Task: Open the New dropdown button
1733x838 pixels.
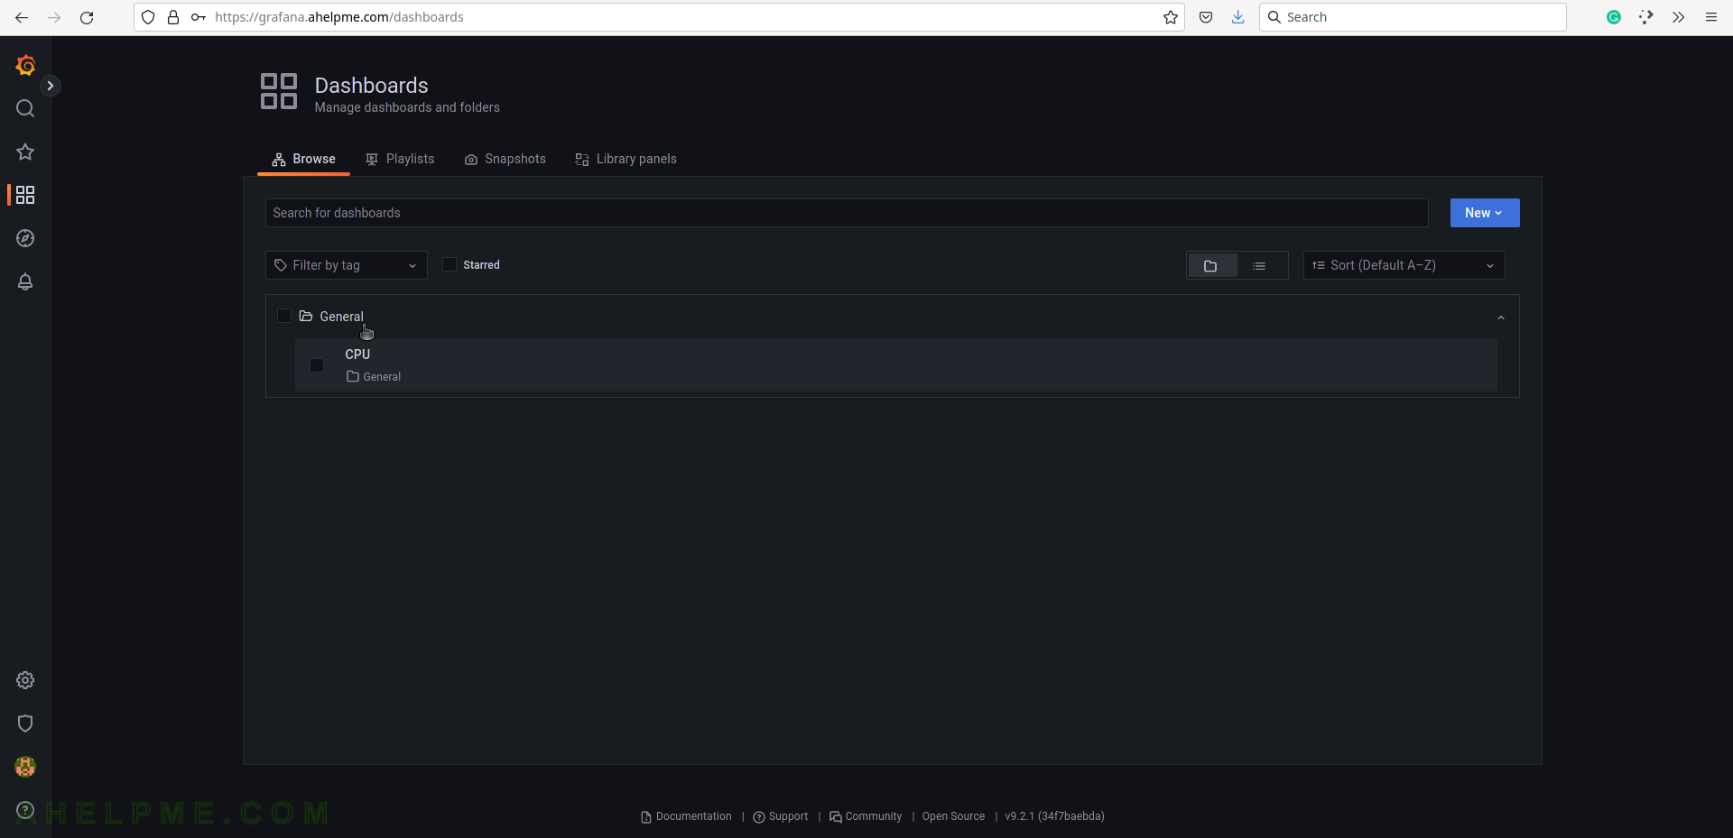Action: [x=1485, y=213]
